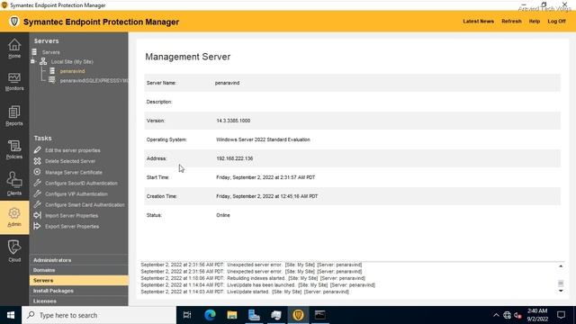The width and height of the screenshot is (576, 324).
Task: Select Servers root node in tree
Action: 50,52
